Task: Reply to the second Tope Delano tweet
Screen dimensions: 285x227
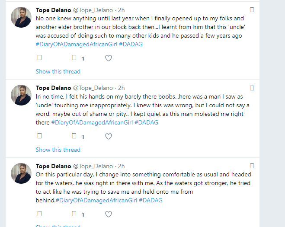Action: [x=39, y=136]
